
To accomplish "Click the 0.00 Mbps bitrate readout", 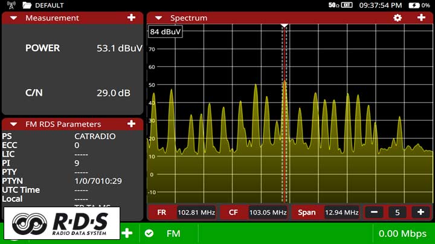I will pos(402,234).
